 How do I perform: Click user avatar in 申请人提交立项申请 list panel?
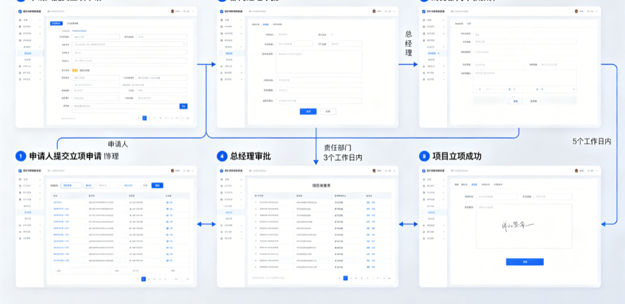tap(173, 170)
